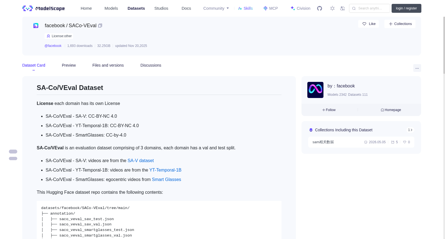
Task: Click the 'SA-Co/VEval - SmartGlasses: CC-by-4.0' bullet
Action: point(86,135)
